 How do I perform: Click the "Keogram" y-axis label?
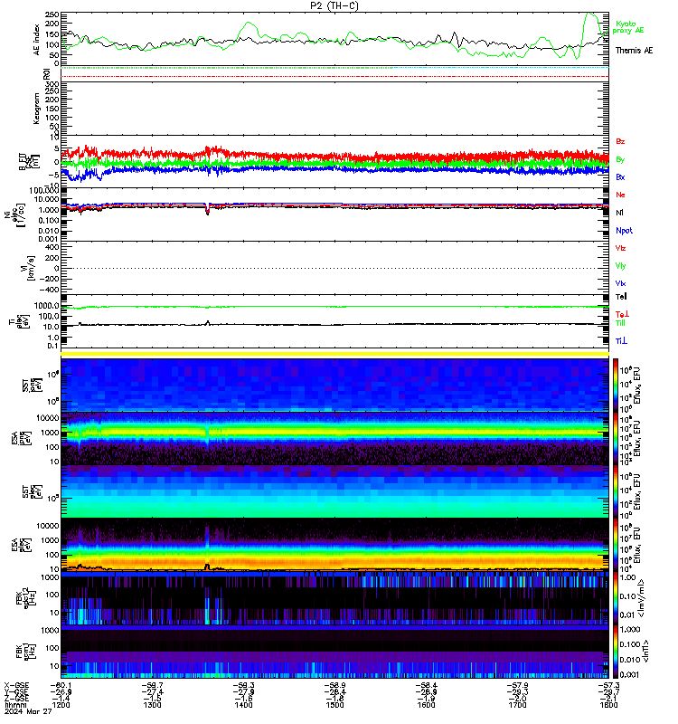[x=36, y=109]
